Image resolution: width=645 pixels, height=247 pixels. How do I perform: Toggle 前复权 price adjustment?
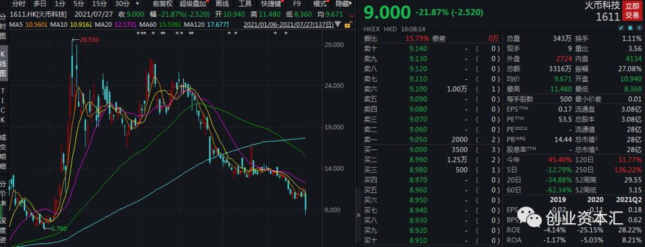pyautogui.click(x=162, y=4)
